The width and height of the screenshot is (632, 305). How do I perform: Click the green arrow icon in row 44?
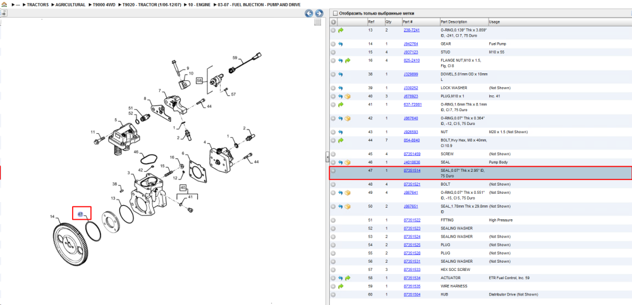click(341, 140)
